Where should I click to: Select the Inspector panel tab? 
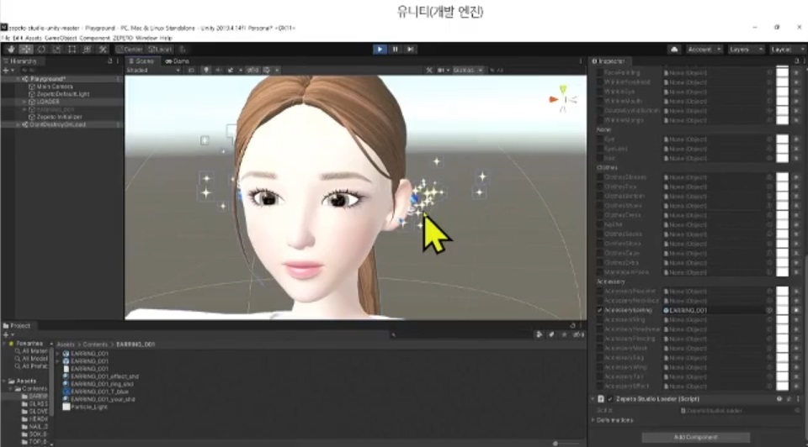[609, 61]
